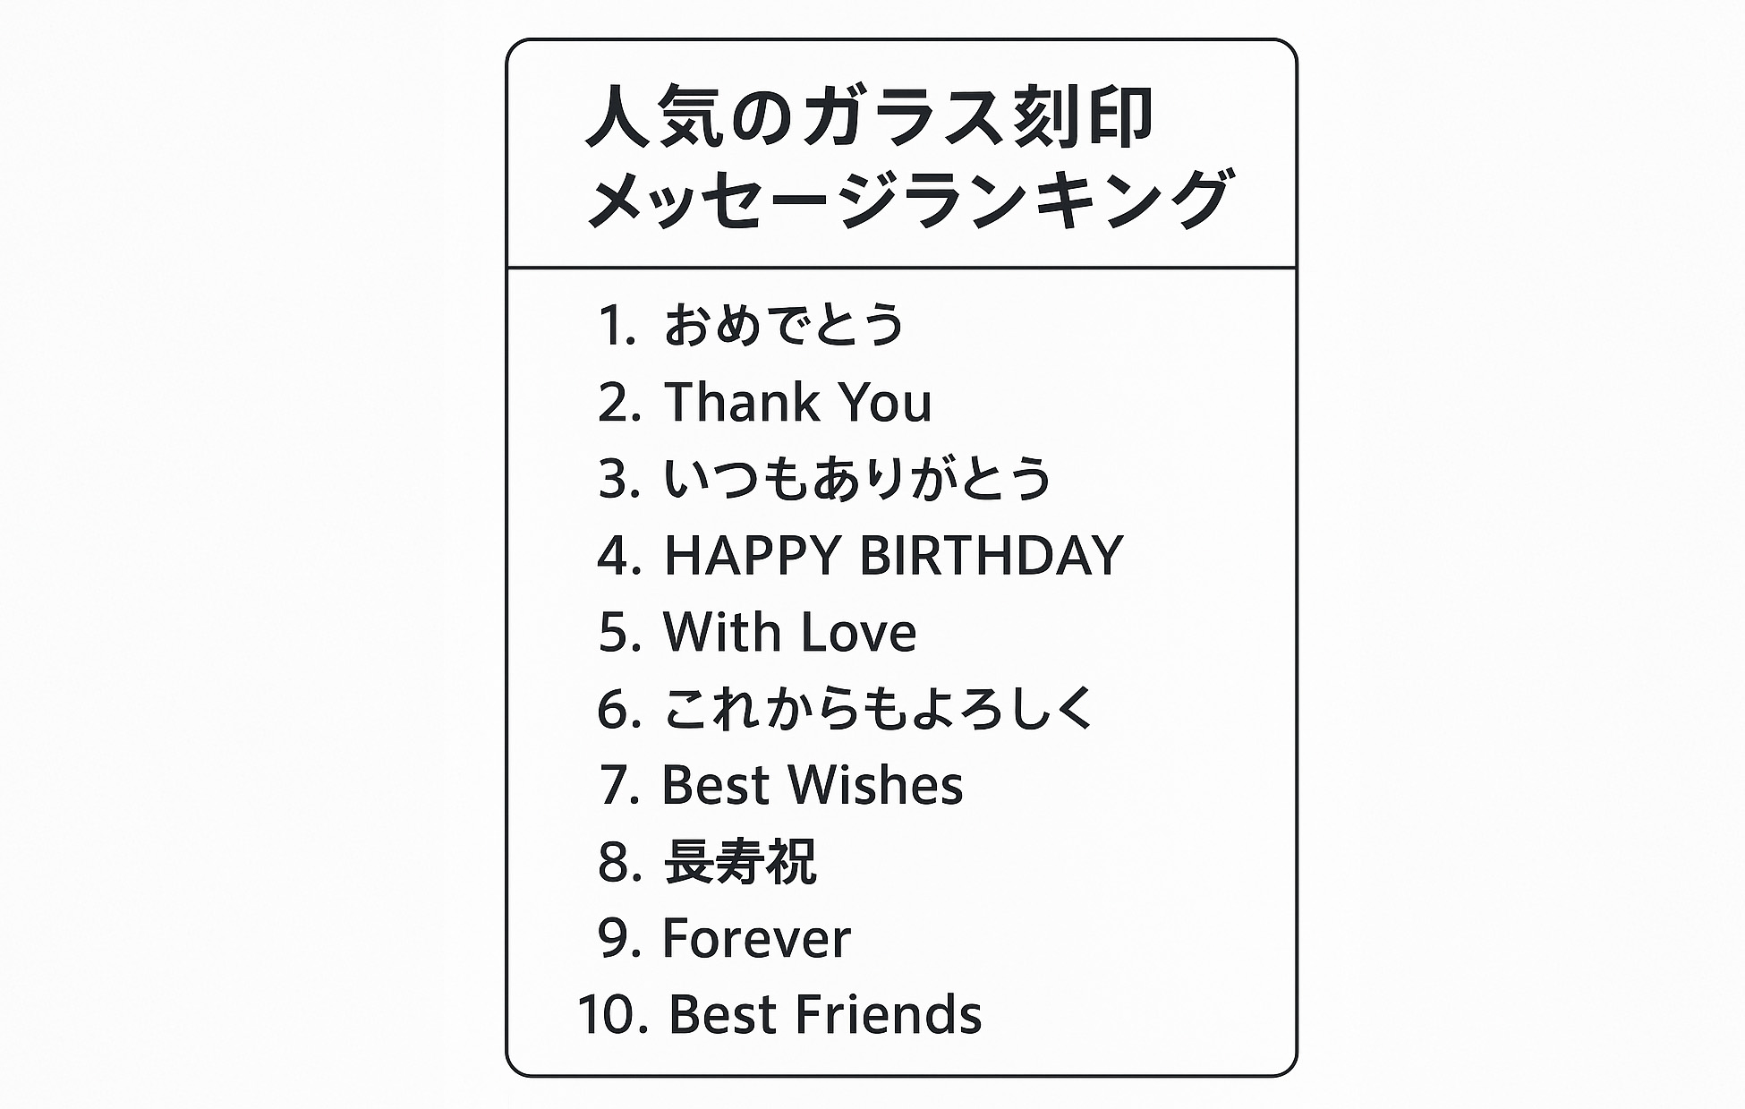This screenshot has width=1745, height=1109.
Task: Choose the With Love entry
Action: pyautogui.click(x=789, y=632)
